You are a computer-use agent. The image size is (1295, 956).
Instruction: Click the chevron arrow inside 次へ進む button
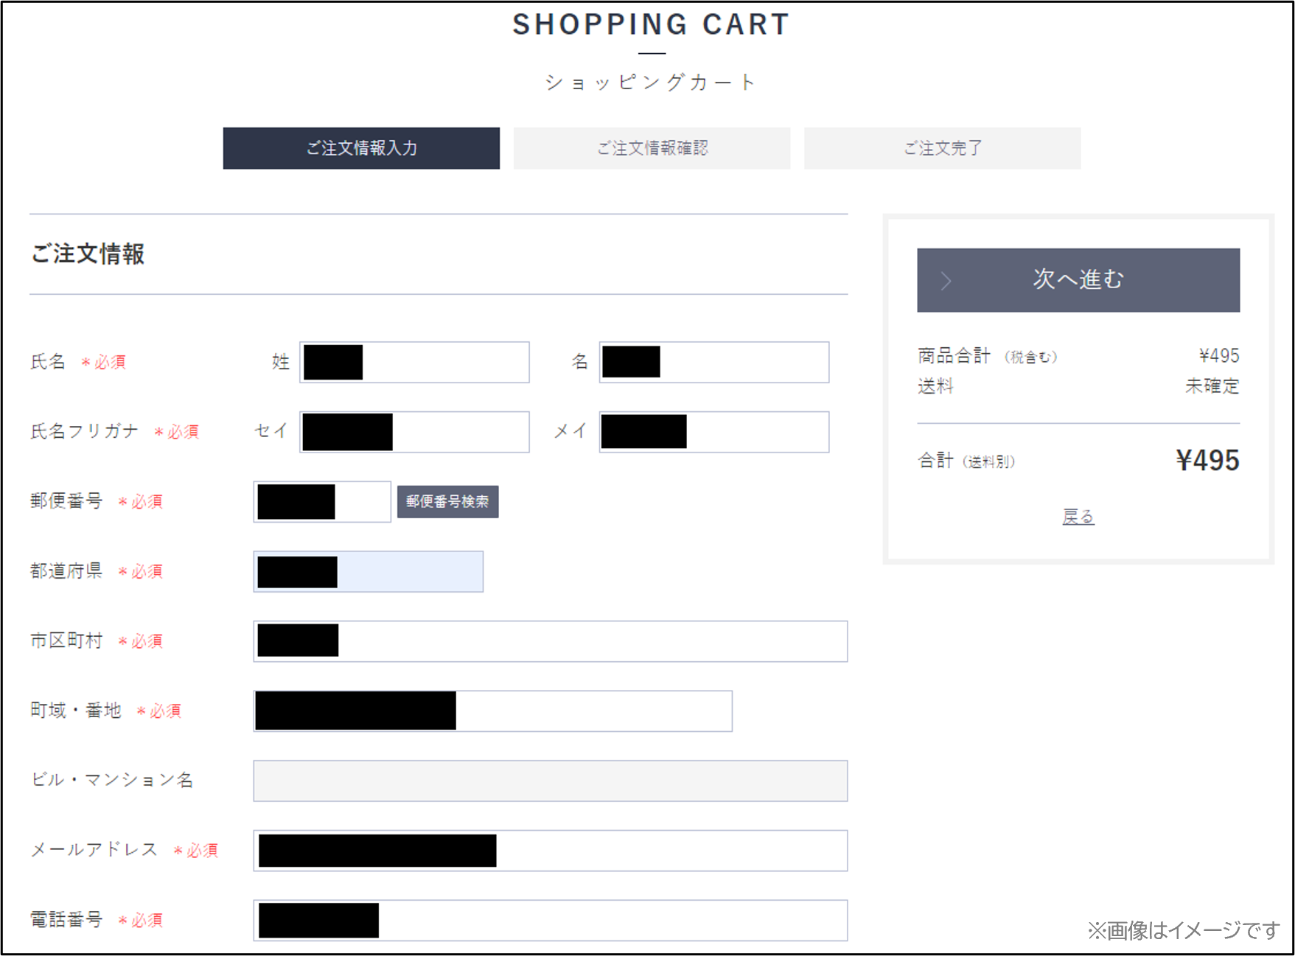point(946,280)
